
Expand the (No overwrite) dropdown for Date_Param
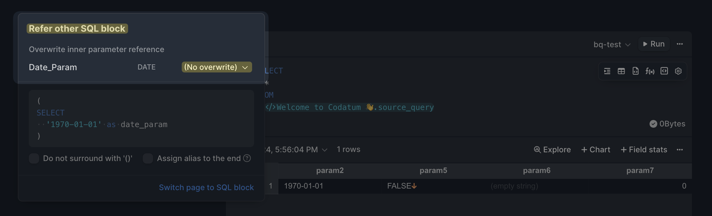(x=217, y=67)
